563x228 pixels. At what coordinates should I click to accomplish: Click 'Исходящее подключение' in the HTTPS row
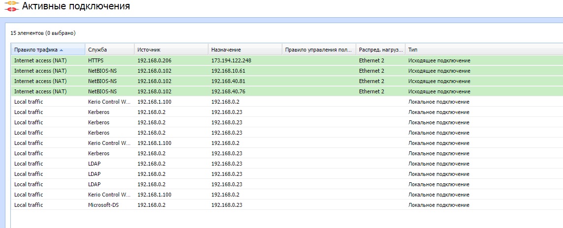tap(439, 60)
